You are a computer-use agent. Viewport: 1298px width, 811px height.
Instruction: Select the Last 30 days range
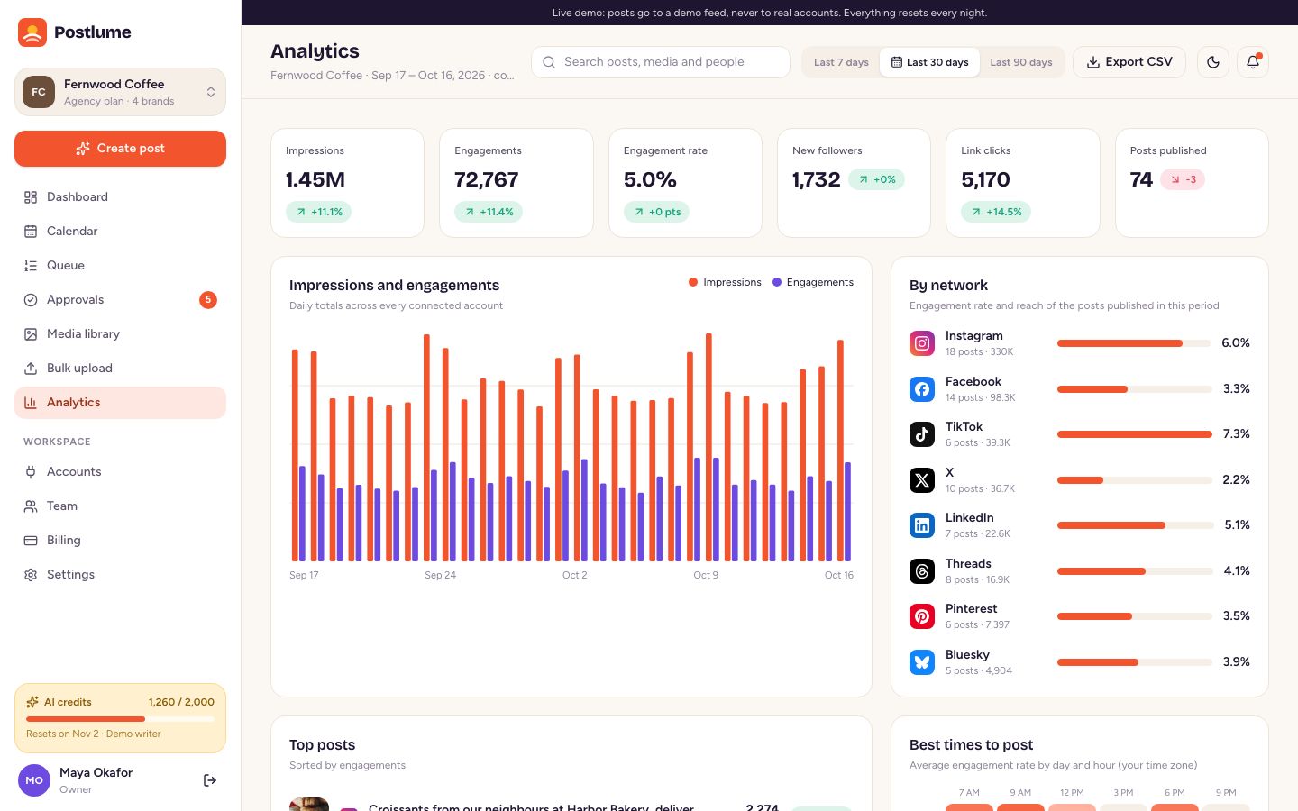coord(929,62)
